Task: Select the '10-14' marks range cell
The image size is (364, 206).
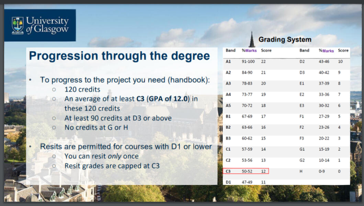Action: [324, 160]
